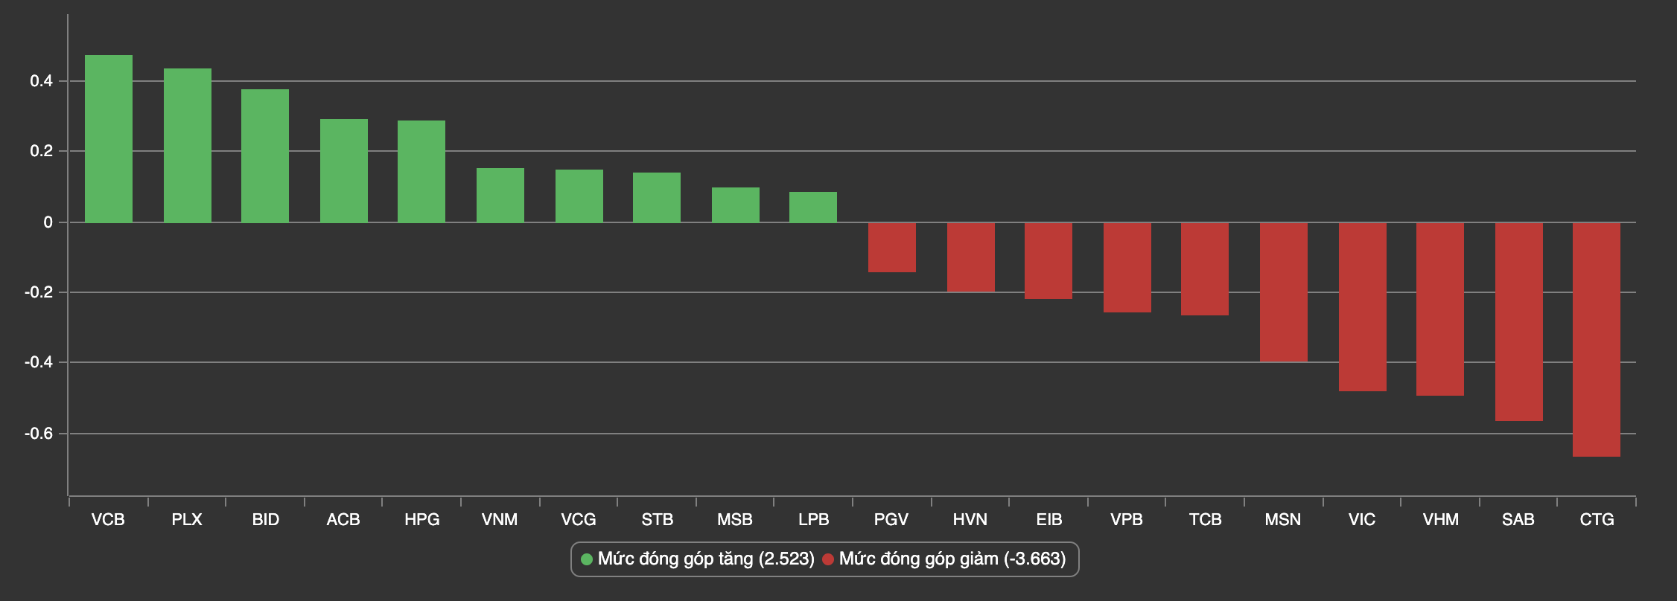This screenshot has width=1677, height=601.
Task: Click the PGV red bar
Action: pos(892,248)
